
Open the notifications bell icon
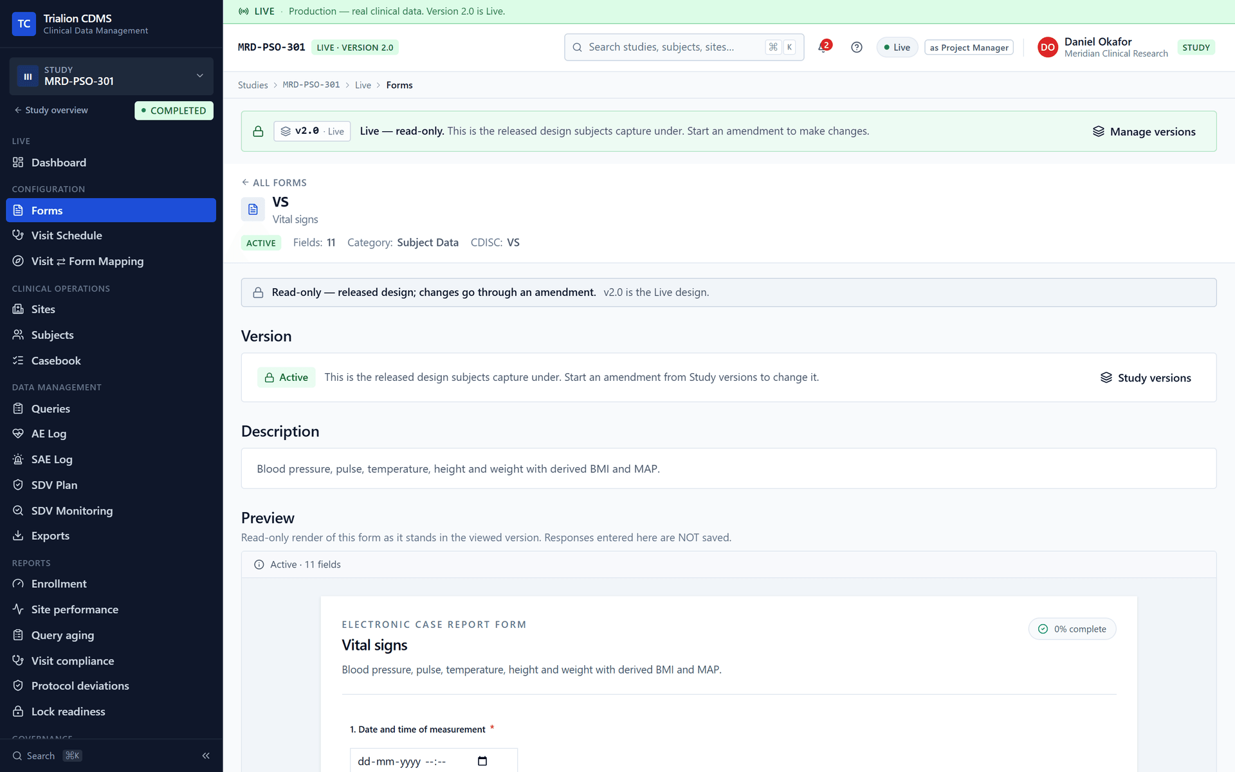pyautogui.click(x=823, y=47)
